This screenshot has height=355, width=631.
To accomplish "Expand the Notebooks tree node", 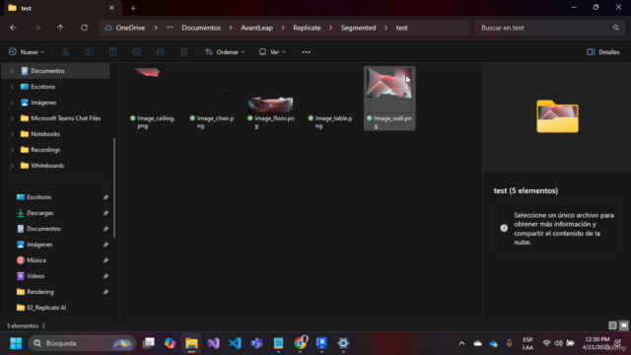I will [x=12, y=134].
